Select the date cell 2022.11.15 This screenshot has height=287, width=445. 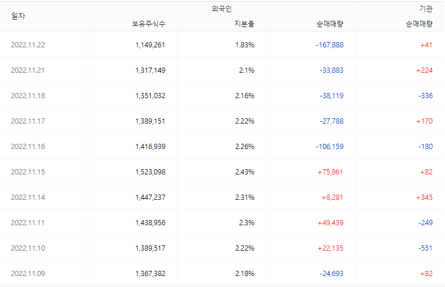pyautogui.click(x=28, y=172)
